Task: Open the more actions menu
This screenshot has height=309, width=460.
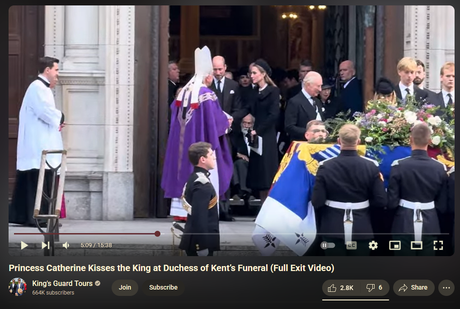Action: 446,288
